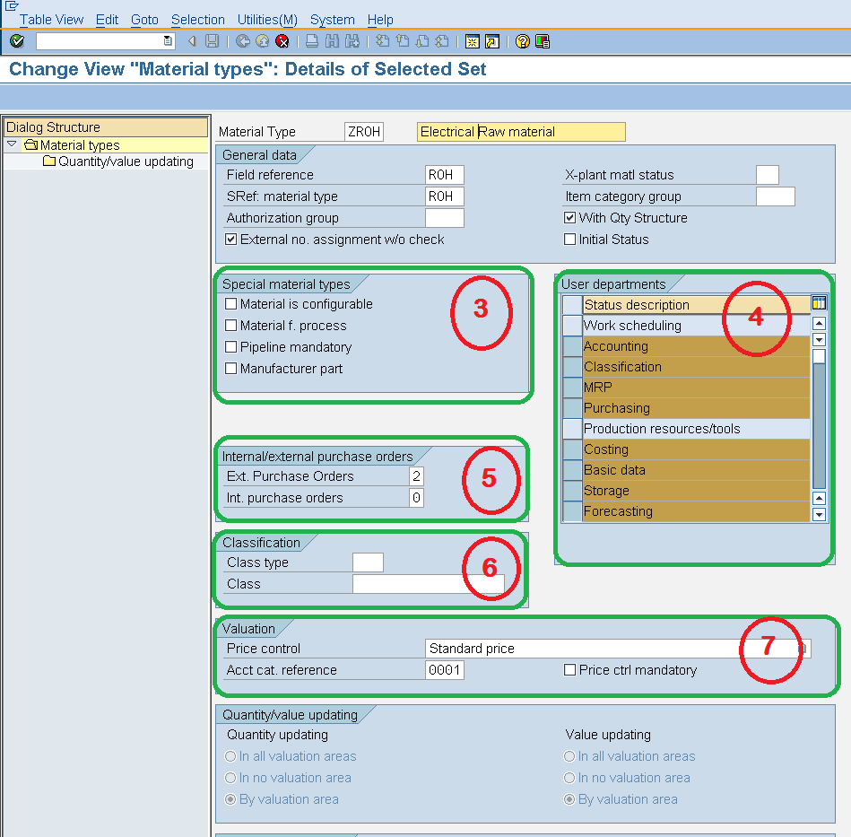
Task: Disable the With Qty Structure checkbox
Action: [570, 218]
